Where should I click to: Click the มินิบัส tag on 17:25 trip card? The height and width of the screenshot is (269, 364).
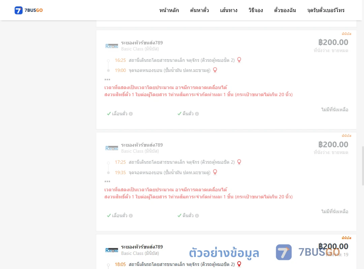point(346,136)
